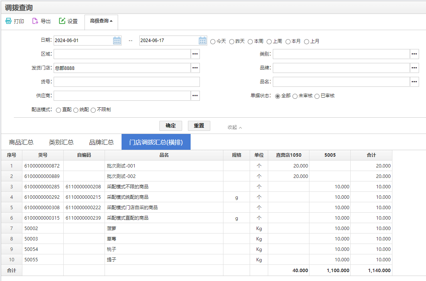Select 本周 date radio option
Viewport: 426px width, 281px height.
(x=250, y=42)
